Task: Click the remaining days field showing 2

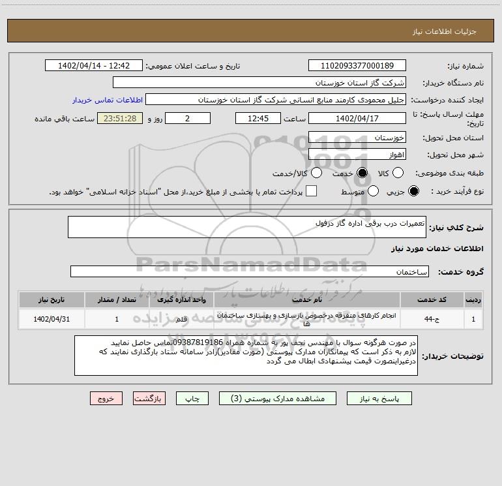Action: point(188,118)
